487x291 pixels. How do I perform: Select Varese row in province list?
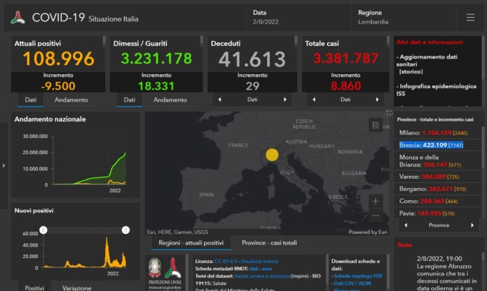tap(438, 177)
